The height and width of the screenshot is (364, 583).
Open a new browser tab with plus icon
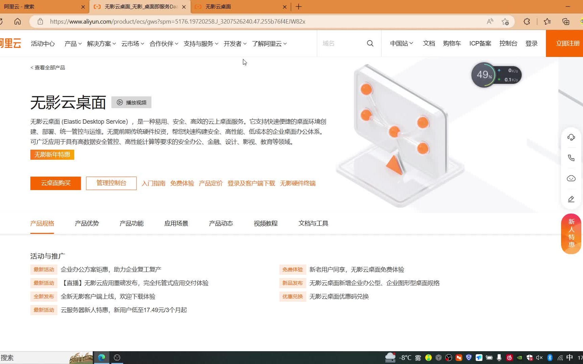(x=299, y=7)
